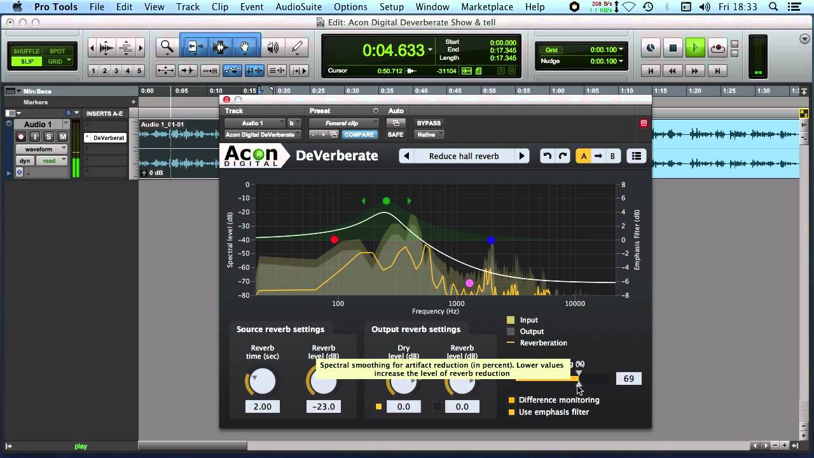Redo change in DeVerberate

(x=563, y=156)
